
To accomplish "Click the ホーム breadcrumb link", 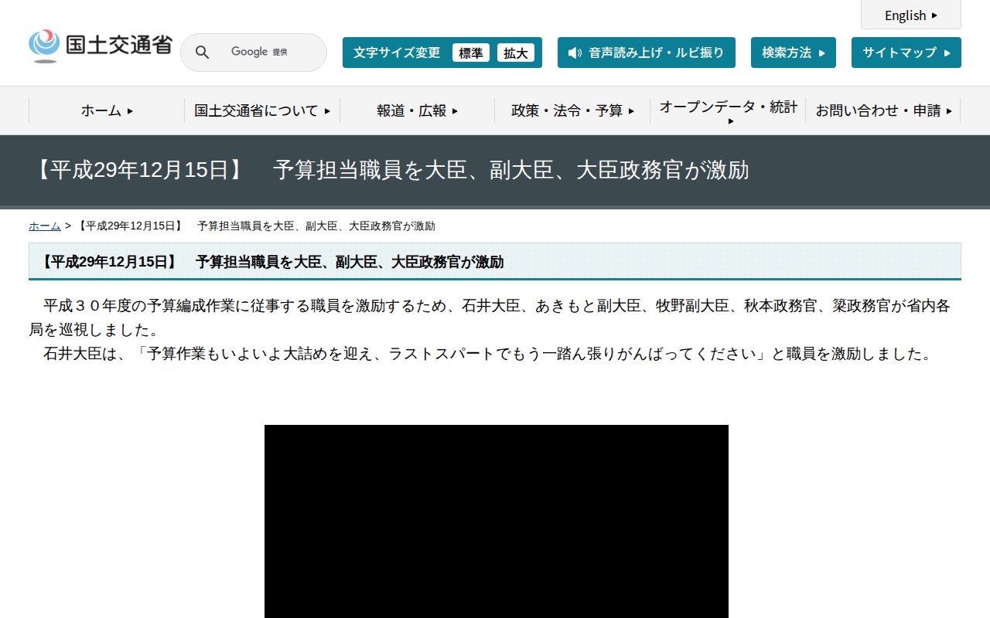I will tap(44, 226).
